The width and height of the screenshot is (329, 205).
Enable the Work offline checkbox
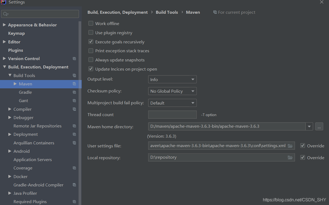coord(91,23)
